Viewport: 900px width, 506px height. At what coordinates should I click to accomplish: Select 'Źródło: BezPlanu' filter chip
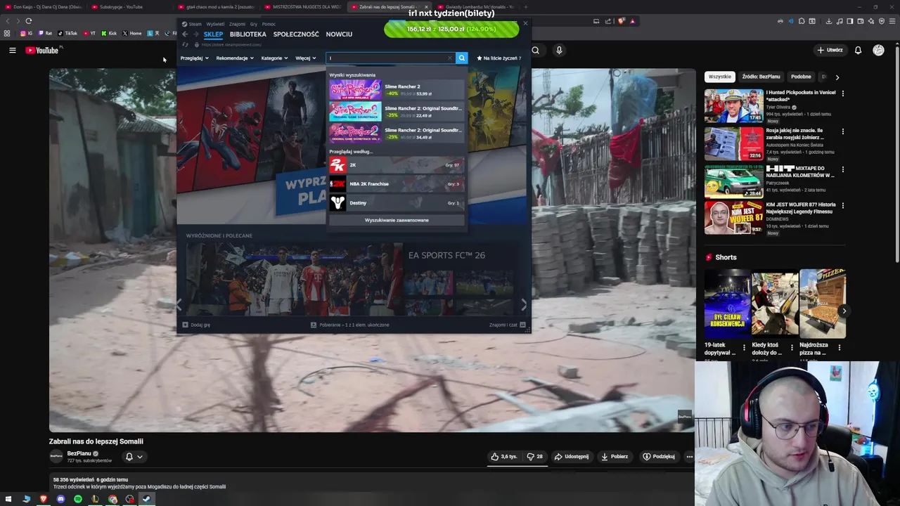[x=761, y=77]
